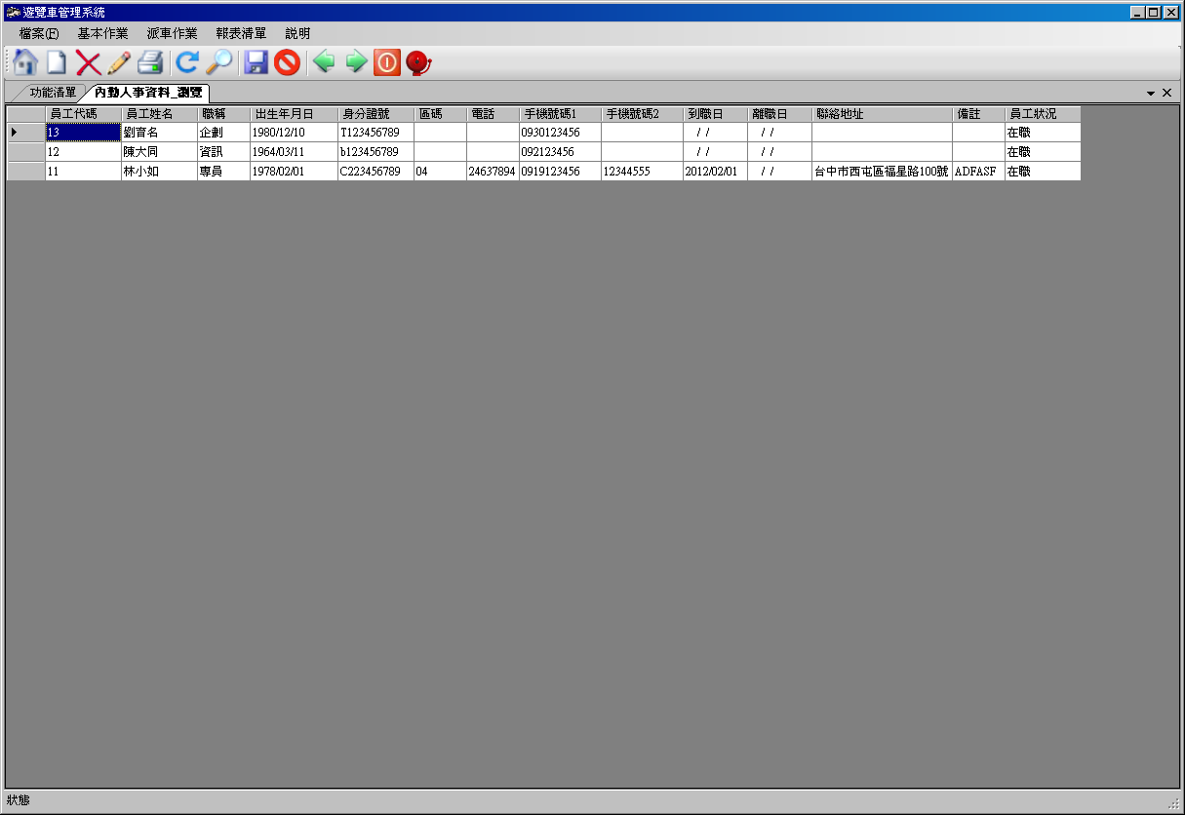The width and height of the screenshot is (1185, 815).
Task: Click mobile number 0930123456
Action: [x=560, y=132]
